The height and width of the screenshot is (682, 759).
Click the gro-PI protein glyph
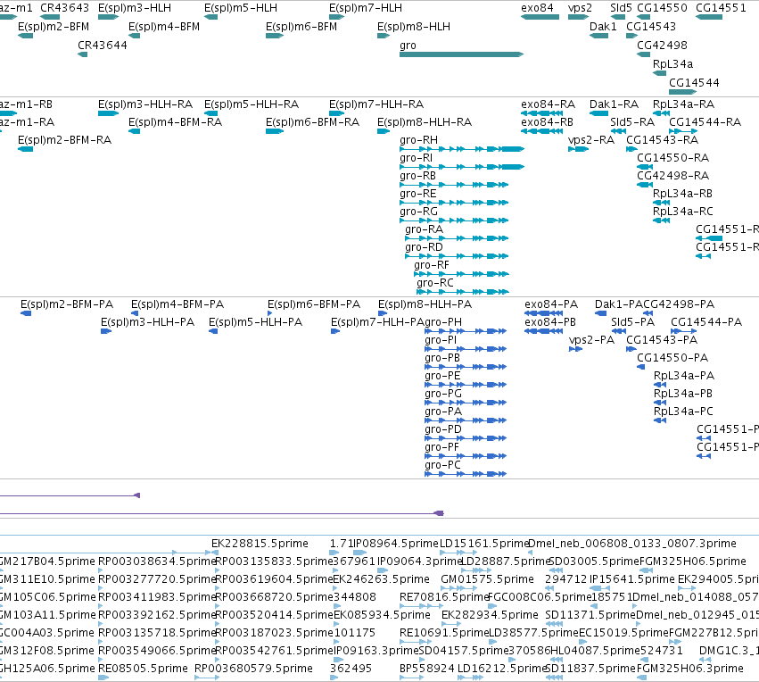[466, 349]
